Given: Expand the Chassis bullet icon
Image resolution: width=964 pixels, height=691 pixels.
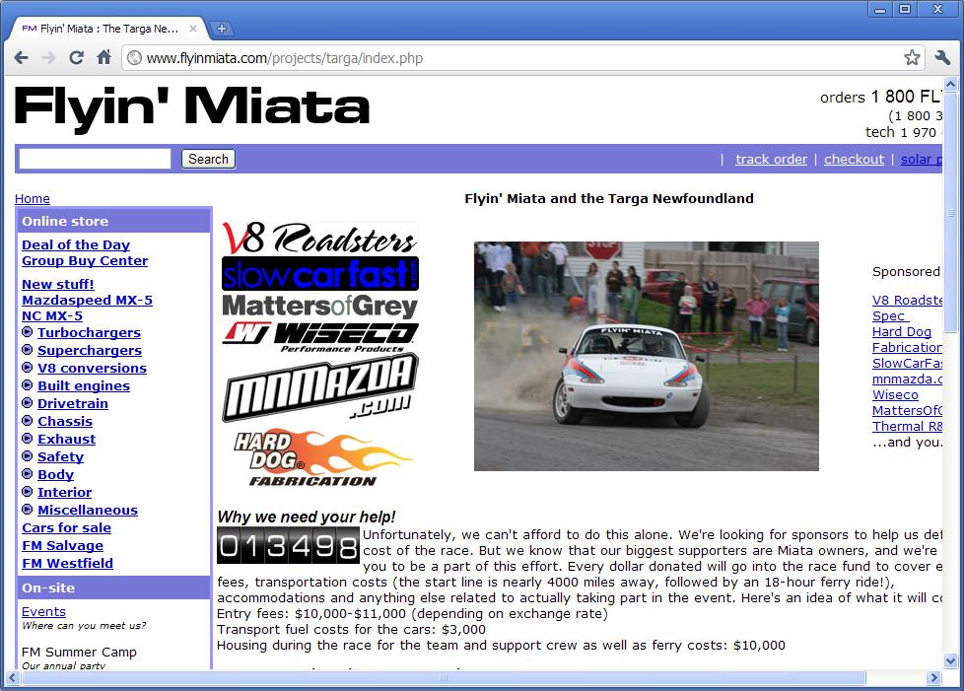Looking at the screenshot, I should click(x=27, y=421).
